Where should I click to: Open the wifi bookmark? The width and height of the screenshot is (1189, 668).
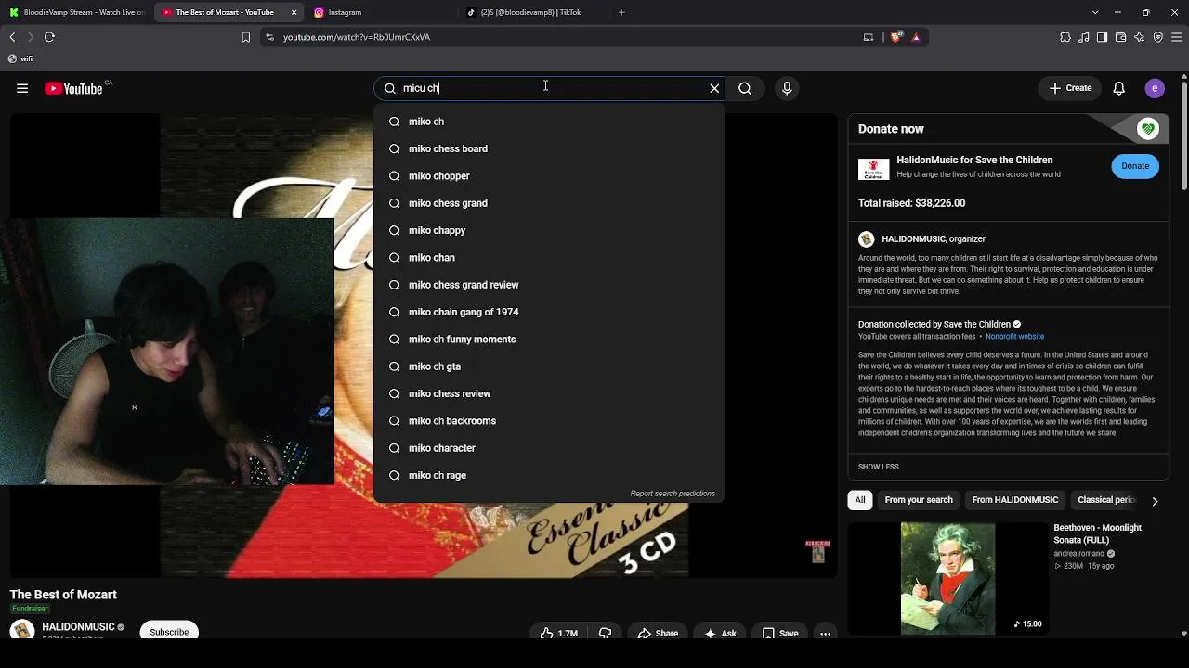(x=20, y=58)
